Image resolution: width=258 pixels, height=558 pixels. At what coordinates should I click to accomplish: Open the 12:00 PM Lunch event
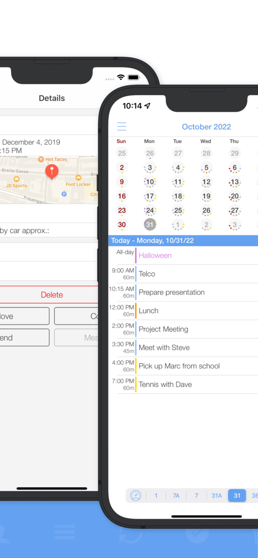(184, 311)
